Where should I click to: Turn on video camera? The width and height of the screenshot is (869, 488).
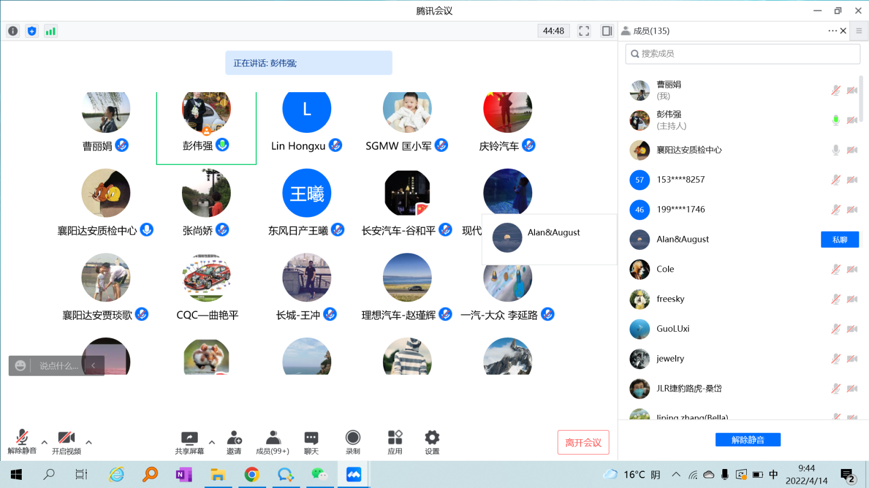point(66,442)
